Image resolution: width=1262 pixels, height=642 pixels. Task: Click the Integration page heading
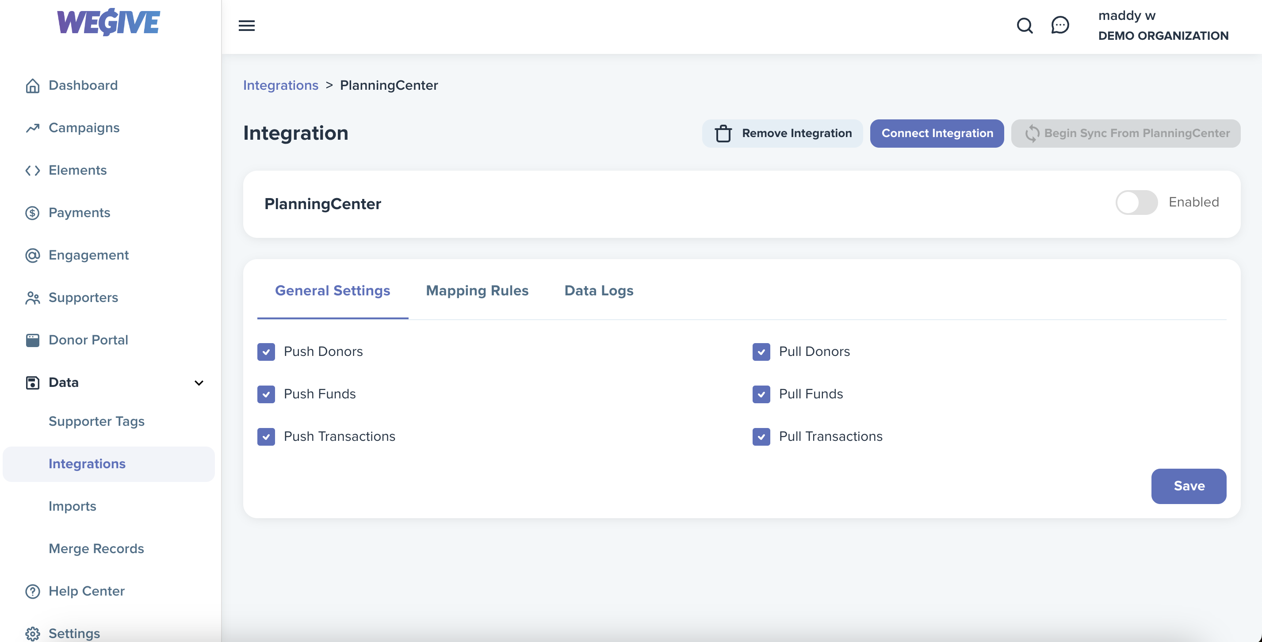(x=295, y=133)
